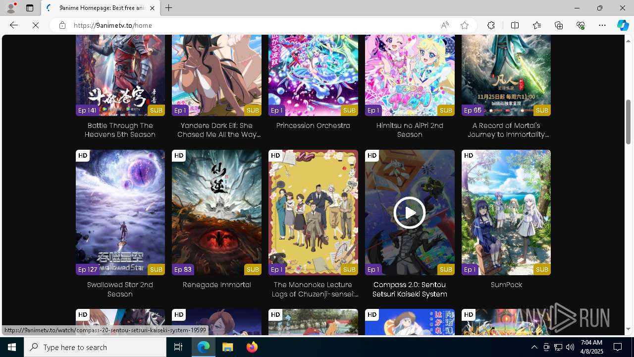Image resolution: width=634 pixels, height=357 pixels.
Task: Click Mononoke Lecture Logs title link
Action: click(x=316, y=289)
